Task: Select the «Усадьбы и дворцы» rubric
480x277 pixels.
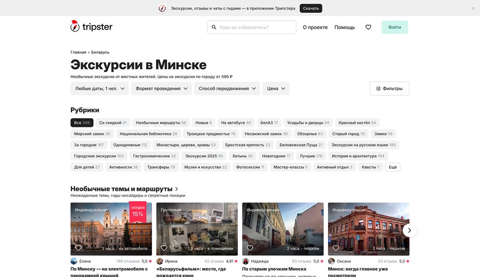Action: click(308, 123)
